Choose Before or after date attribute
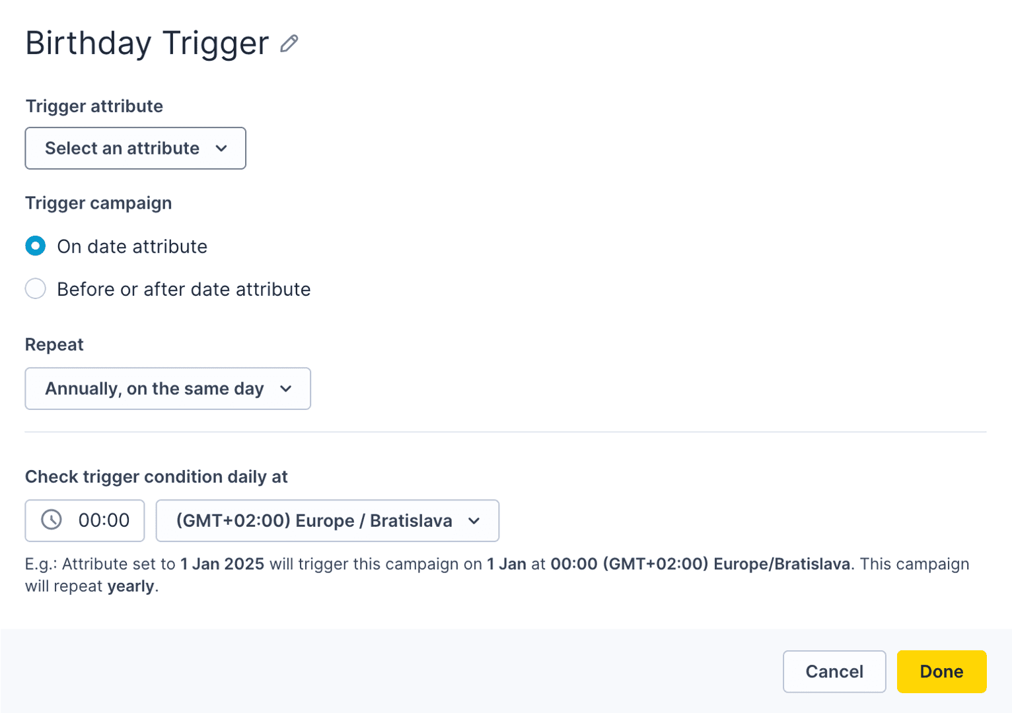Image resolution: width=1012 pixels, height=713 pixels. [x=35, y=289]
